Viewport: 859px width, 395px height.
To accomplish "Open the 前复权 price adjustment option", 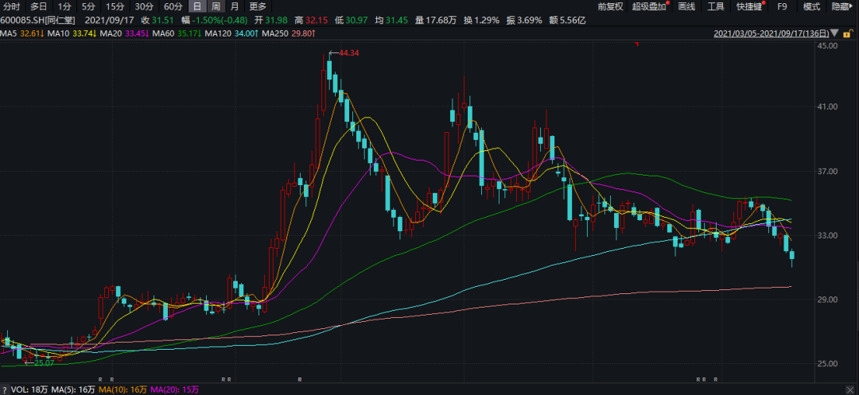I will [610, 6].
